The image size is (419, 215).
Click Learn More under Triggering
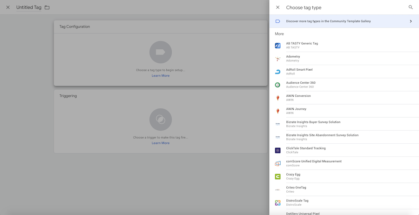161,143
